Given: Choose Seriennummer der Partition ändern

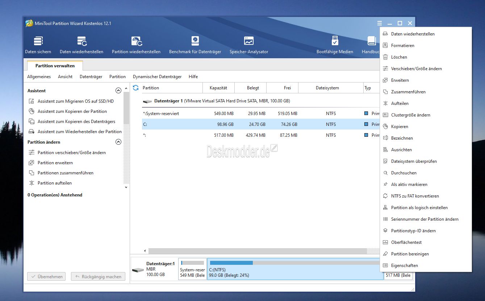Looking at the screenshot, I should click(x=426, y=219).
